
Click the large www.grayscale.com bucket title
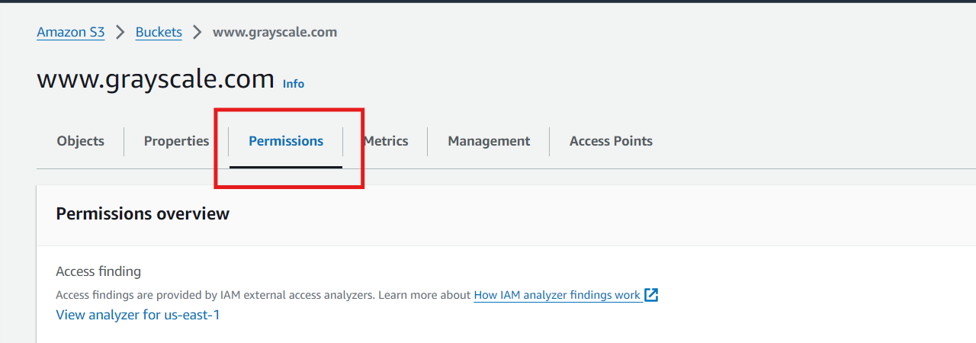click(x=156, y=79)
